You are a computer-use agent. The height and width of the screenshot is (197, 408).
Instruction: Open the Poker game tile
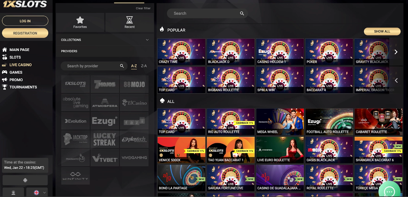pyautogui.click(x=329, y=52)
